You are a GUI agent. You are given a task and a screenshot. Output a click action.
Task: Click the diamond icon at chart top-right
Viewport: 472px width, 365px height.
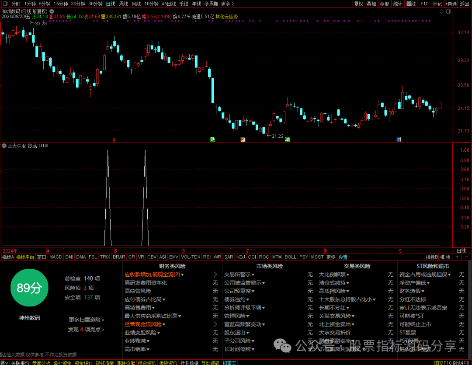click(441, 11)
